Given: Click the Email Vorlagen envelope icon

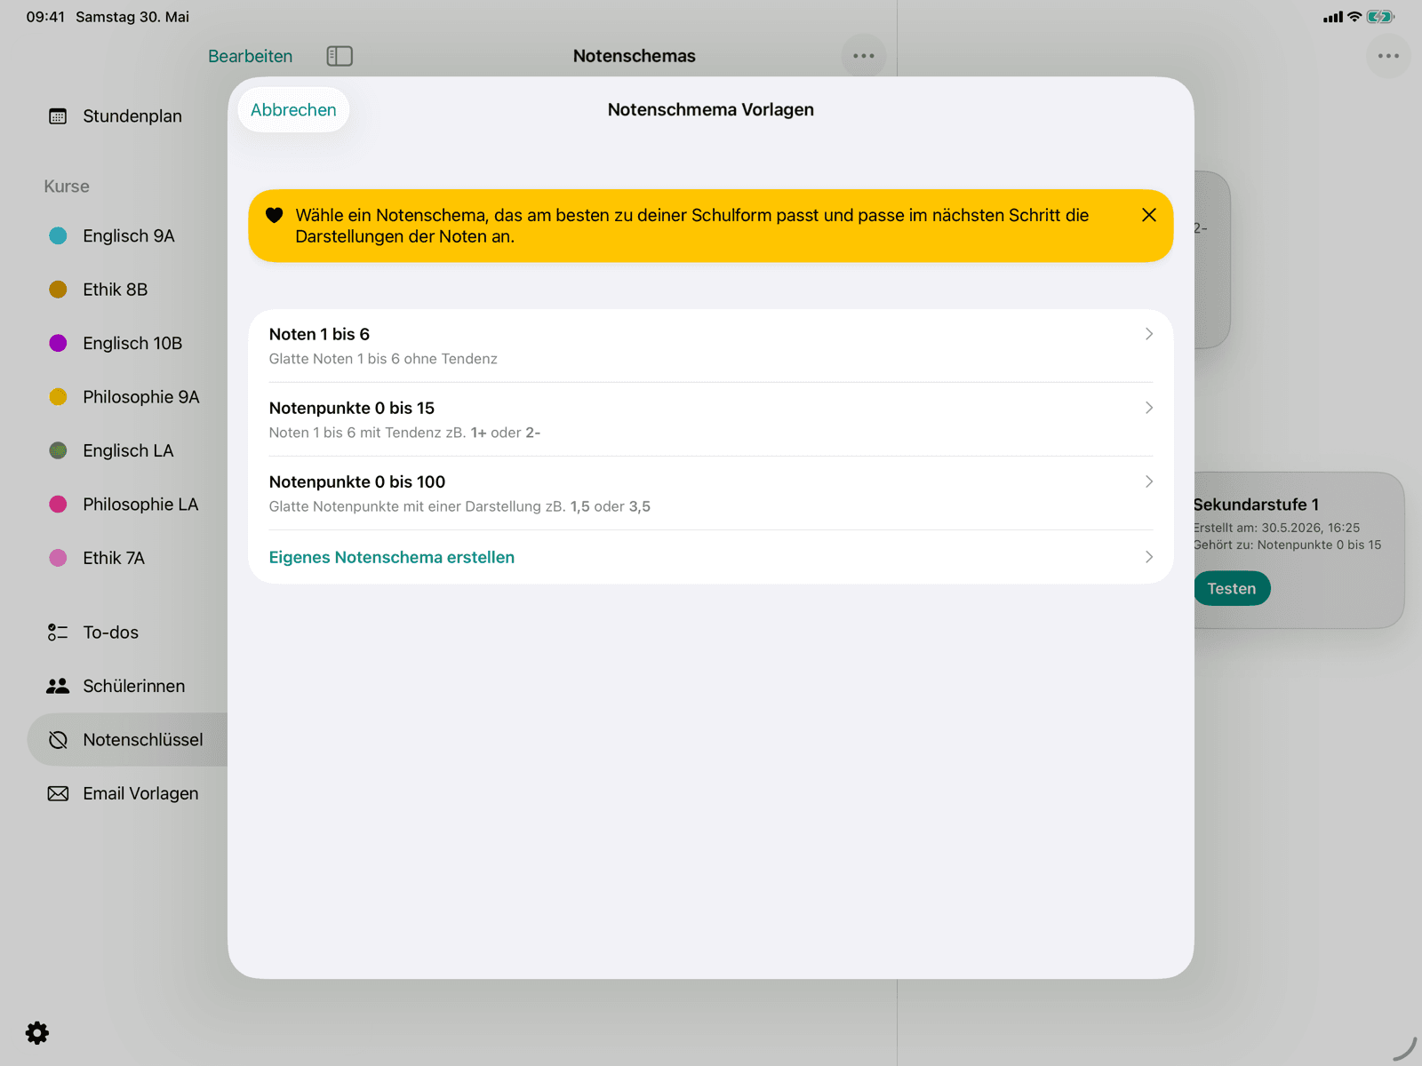Looking at the screenshot, I should pyautogui.click(x=58, y=793).
